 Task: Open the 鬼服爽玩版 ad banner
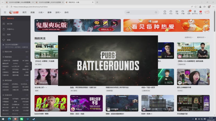[x=78, y=25]
